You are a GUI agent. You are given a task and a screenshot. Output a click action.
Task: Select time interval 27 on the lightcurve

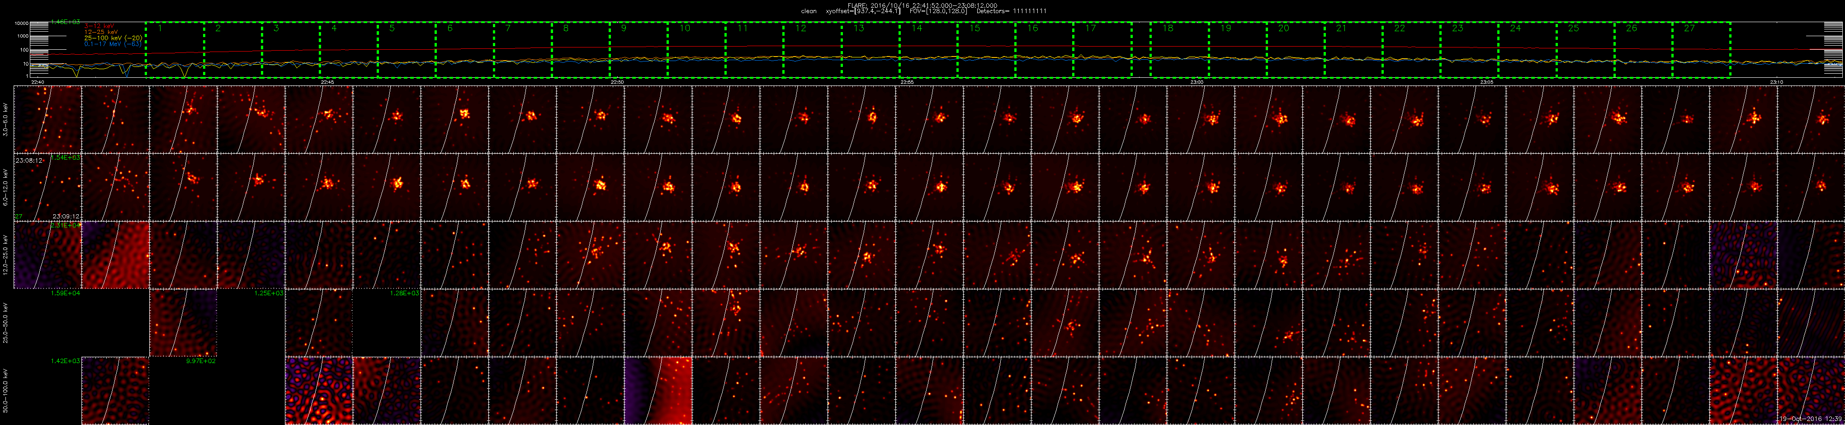coord(1702,49)
